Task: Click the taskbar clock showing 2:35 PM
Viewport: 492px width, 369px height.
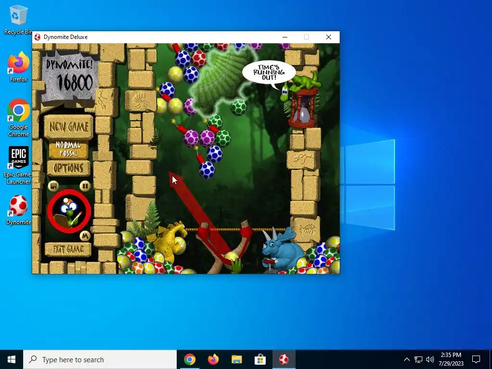Action: tap(451, 359)
